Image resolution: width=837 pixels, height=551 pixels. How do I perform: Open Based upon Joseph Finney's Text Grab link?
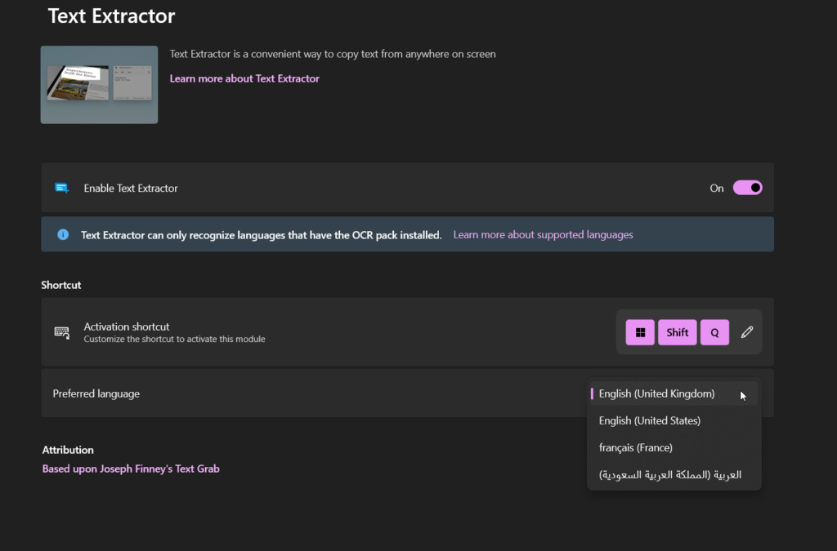(131, 469)
